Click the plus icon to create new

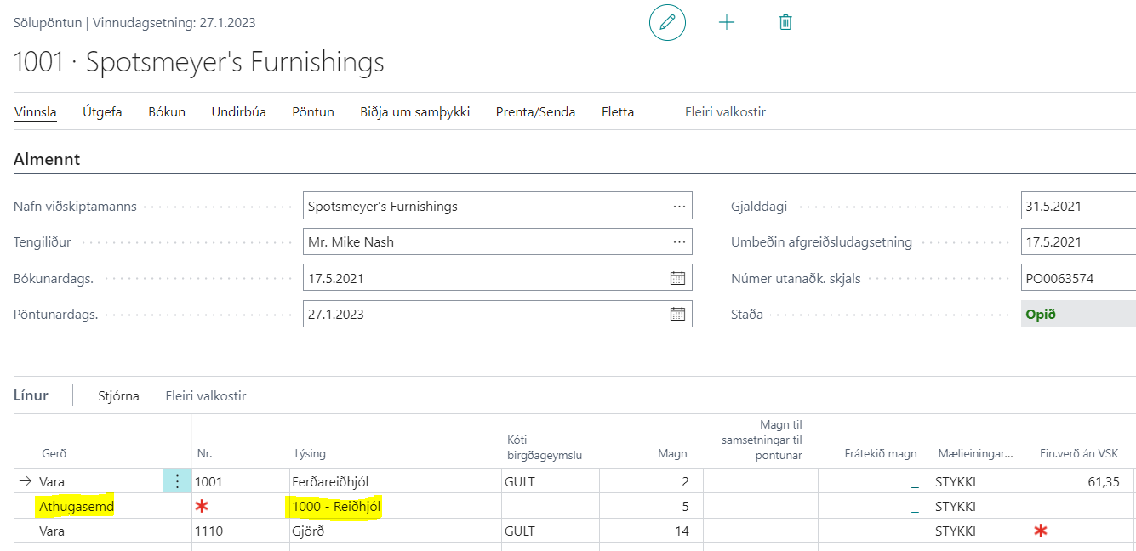[x=727, y=23]
